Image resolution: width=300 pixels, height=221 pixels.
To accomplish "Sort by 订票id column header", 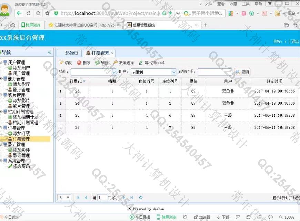I will [77, 81].
